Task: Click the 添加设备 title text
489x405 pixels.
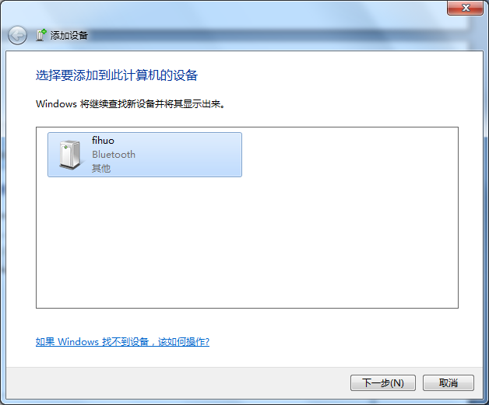Action: click(69, 35)
